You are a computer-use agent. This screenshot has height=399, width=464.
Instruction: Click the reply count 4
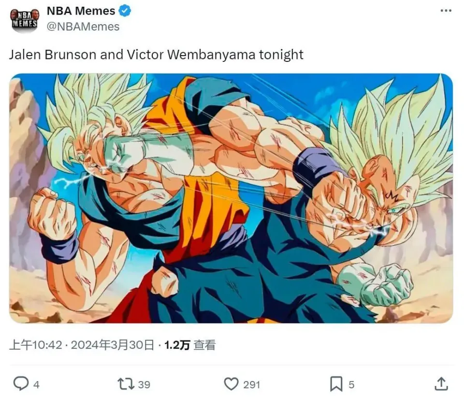click(x=36, y=384)
